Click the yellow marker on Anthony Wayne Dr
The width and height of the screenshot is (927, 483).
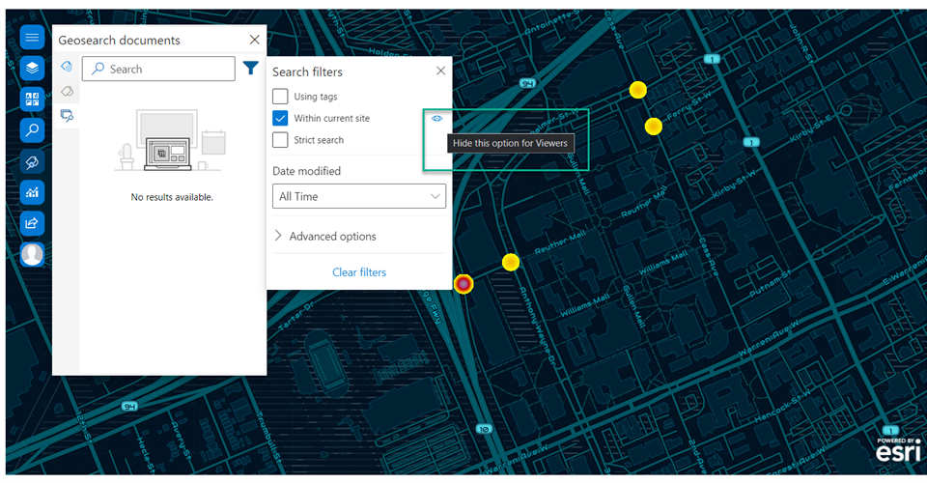(511, 262)
